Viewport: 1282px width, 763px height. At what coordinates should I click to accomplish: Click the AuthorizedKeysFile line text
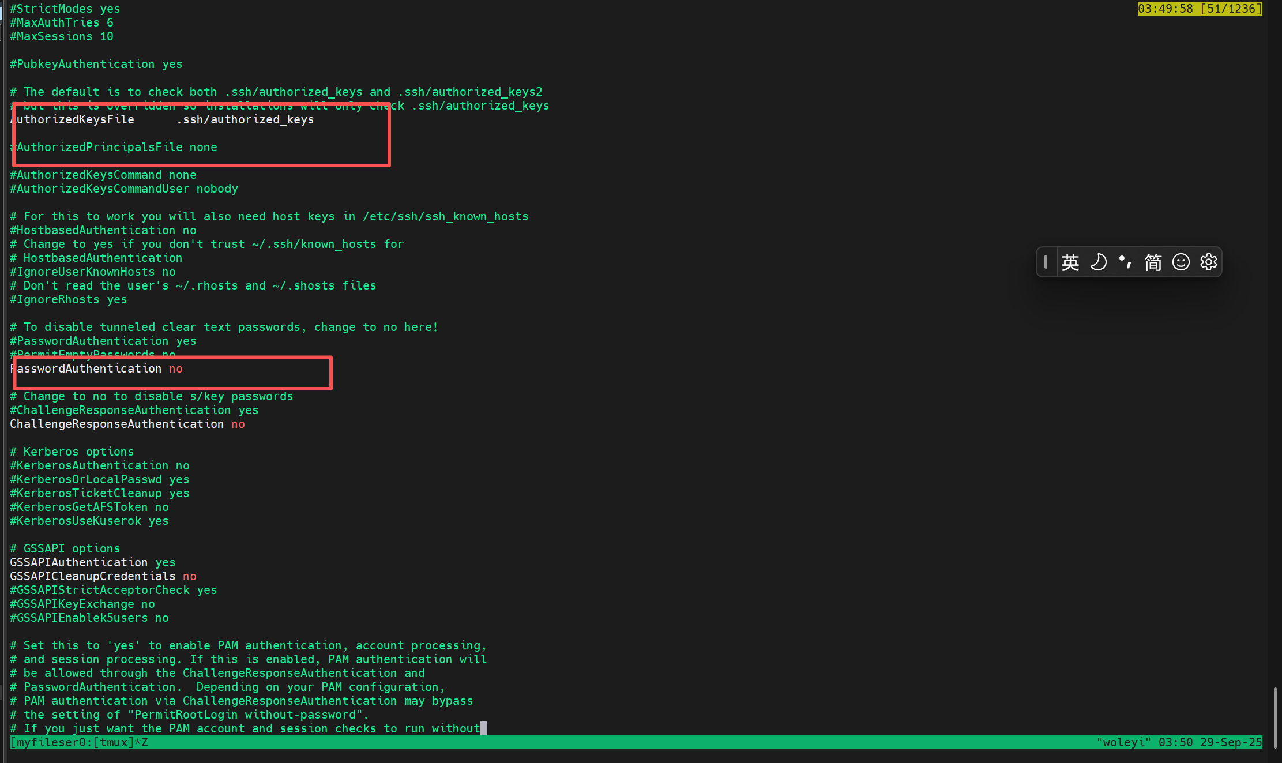pos(161,119)
